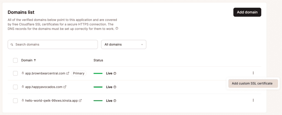Show Live status info for app.brownbearcentral.com
This screenshot has width=282, height=115.
coord(115,73)
